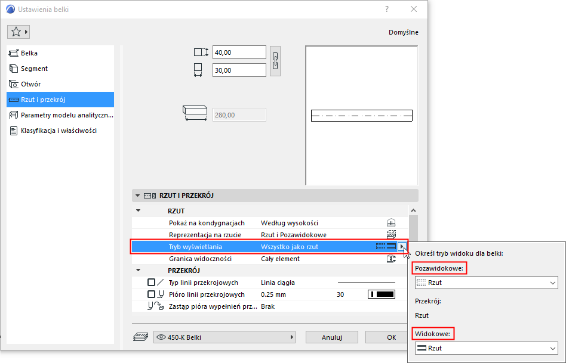Select the Rzut i przekrój page

pyautogui.click(x=60, y=100)
